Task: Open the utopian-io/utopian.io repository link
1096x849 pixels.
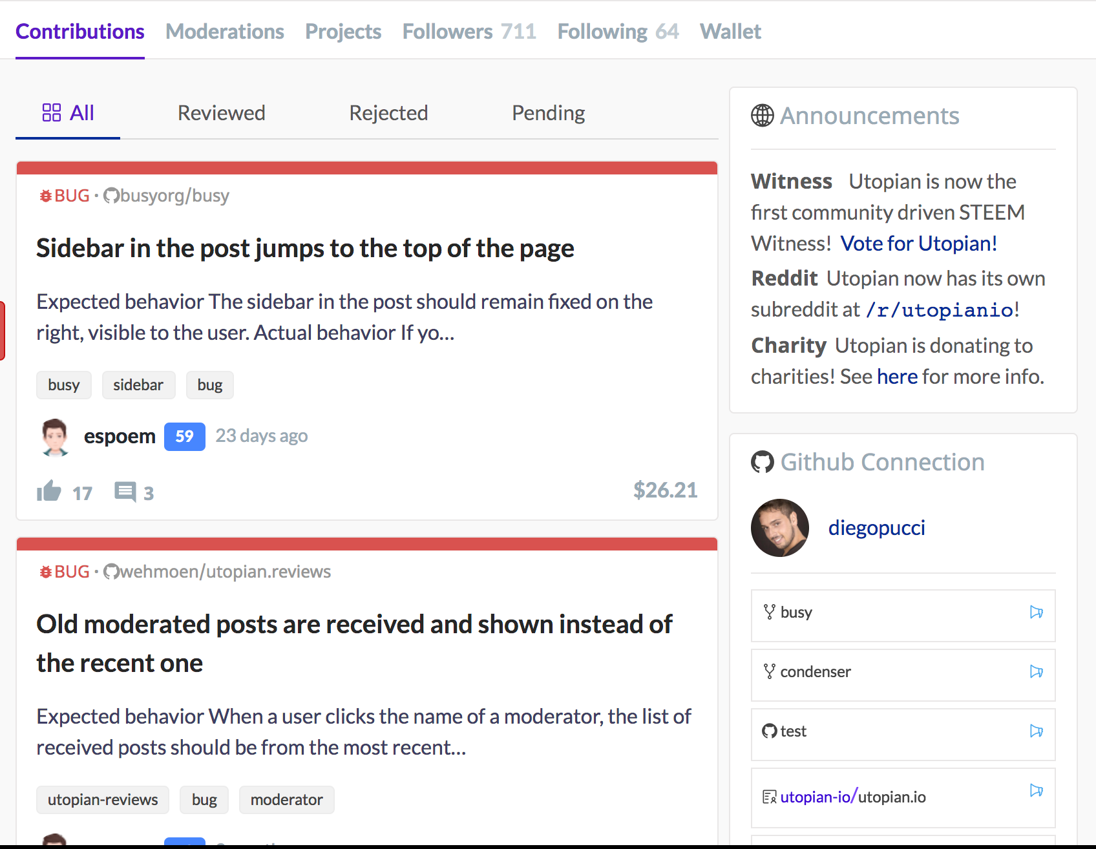Action: coord(853,797)
